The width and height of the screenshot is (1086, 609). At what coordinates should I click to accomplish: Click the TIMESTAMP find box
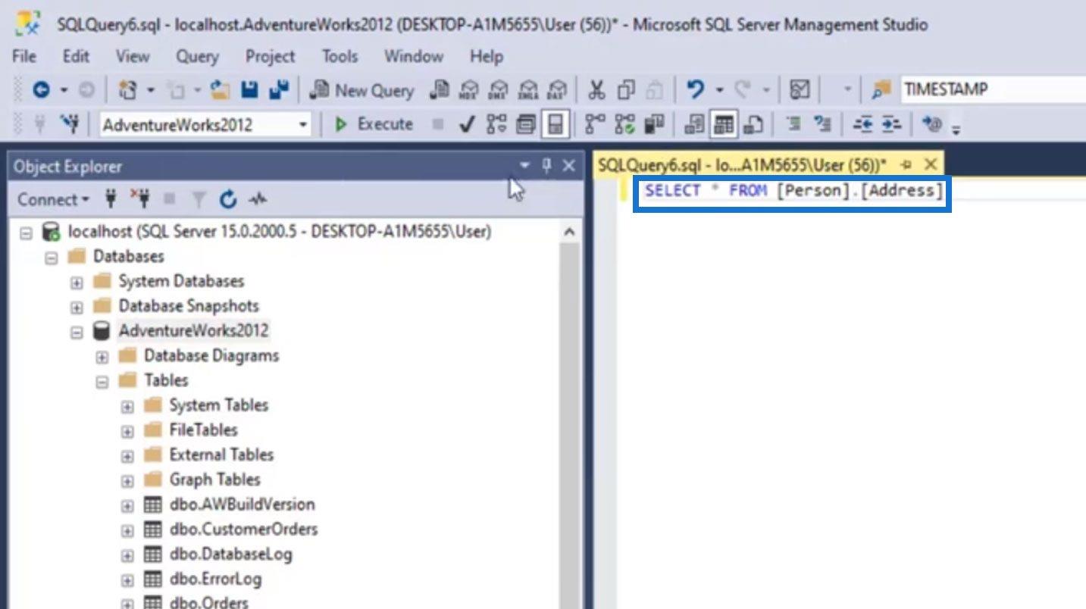(994, 89)
